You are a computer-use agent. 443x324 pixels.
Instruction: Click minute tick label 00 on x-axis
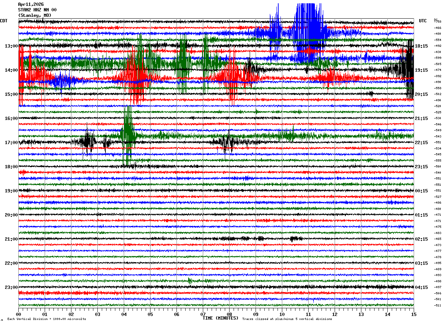click(19, 314)
